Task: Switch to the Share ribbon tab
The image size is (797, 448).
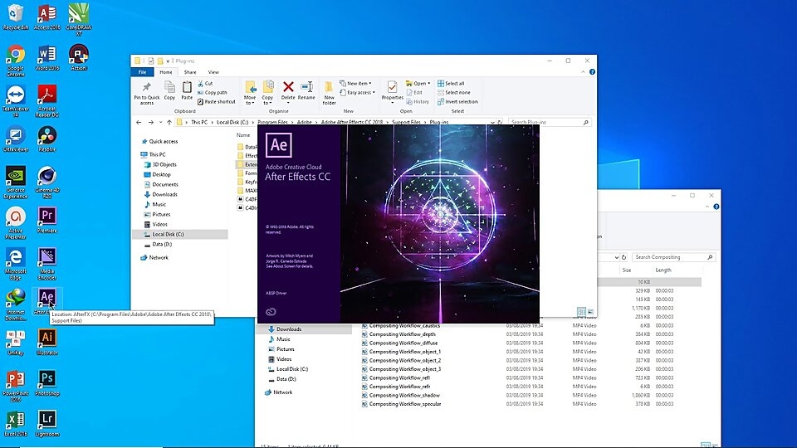Action: 190,72
